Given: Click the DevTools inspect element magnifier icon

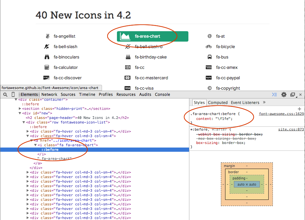Looking at the screenshot, I should pos(6,95).
